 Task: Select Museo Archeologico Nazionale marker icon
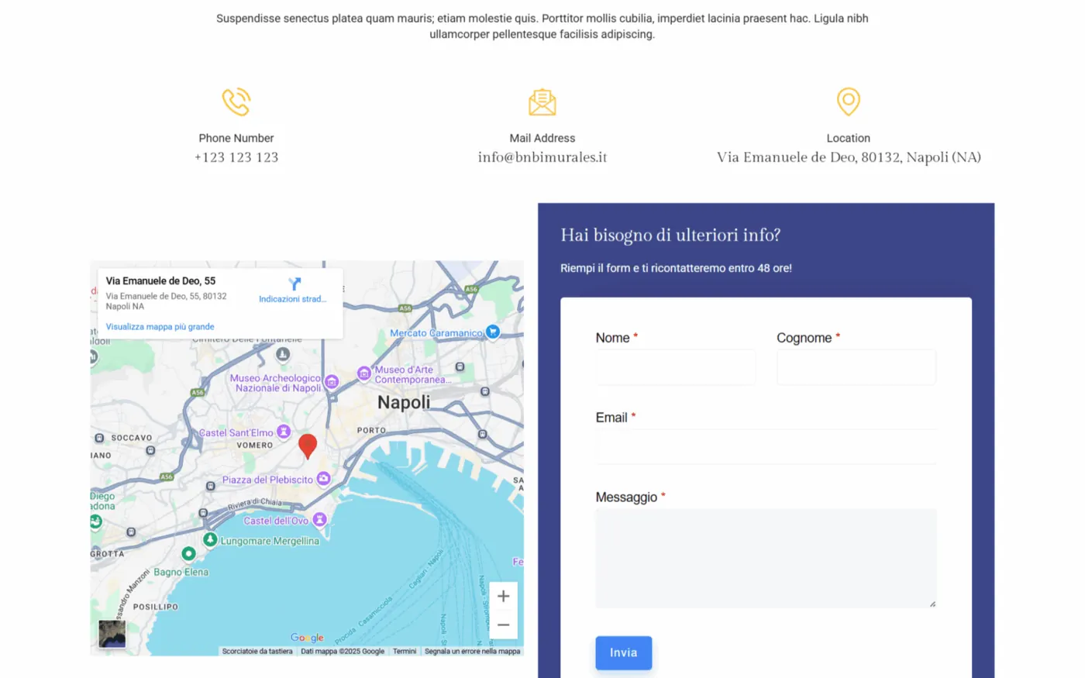click(332, 381)
